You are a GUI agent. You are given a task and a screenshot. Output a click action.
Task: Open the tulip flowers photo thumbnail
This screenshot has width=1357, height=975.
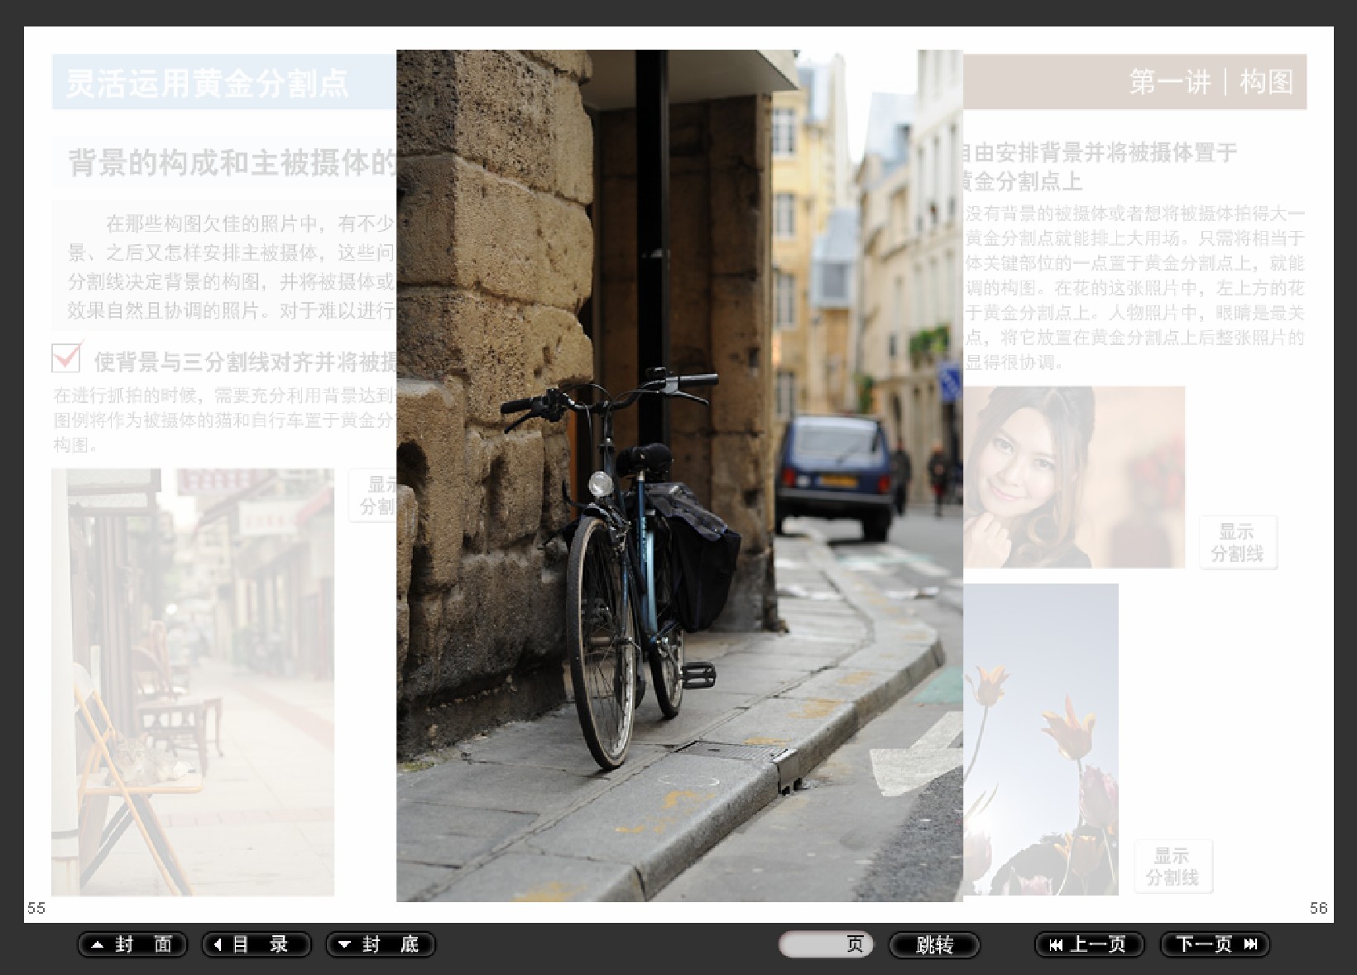[1041, 739]
